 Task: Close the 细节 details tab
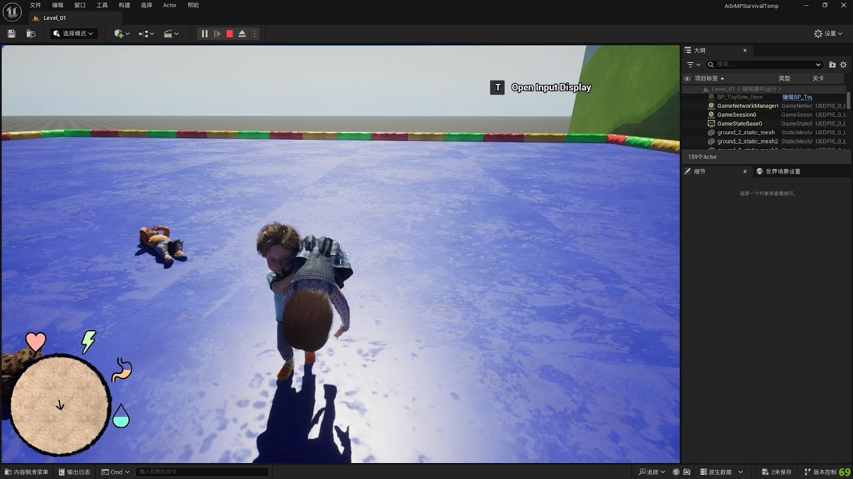tap(745, 172)
